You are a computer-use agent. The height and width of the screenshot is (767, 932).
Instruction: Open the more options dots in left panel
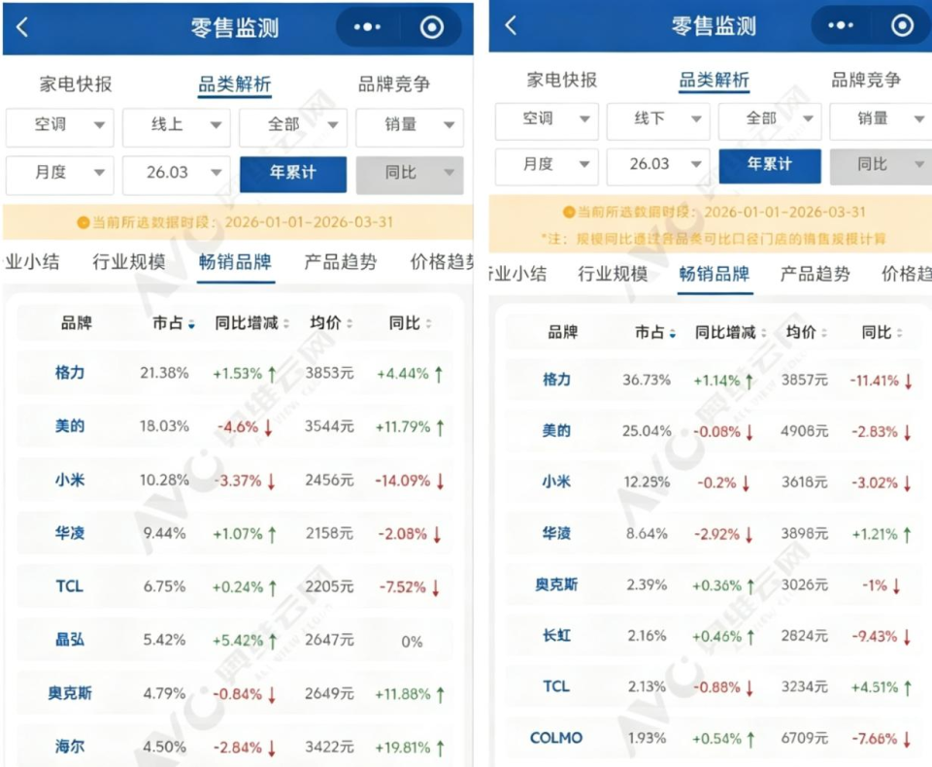click(367, 27)
